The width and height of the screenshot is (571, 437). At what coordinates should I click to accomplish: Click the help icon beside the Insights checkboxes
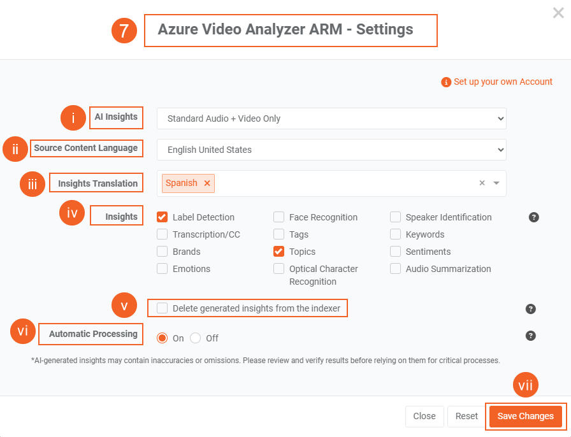pyautogui.click(x=534, y=217)
